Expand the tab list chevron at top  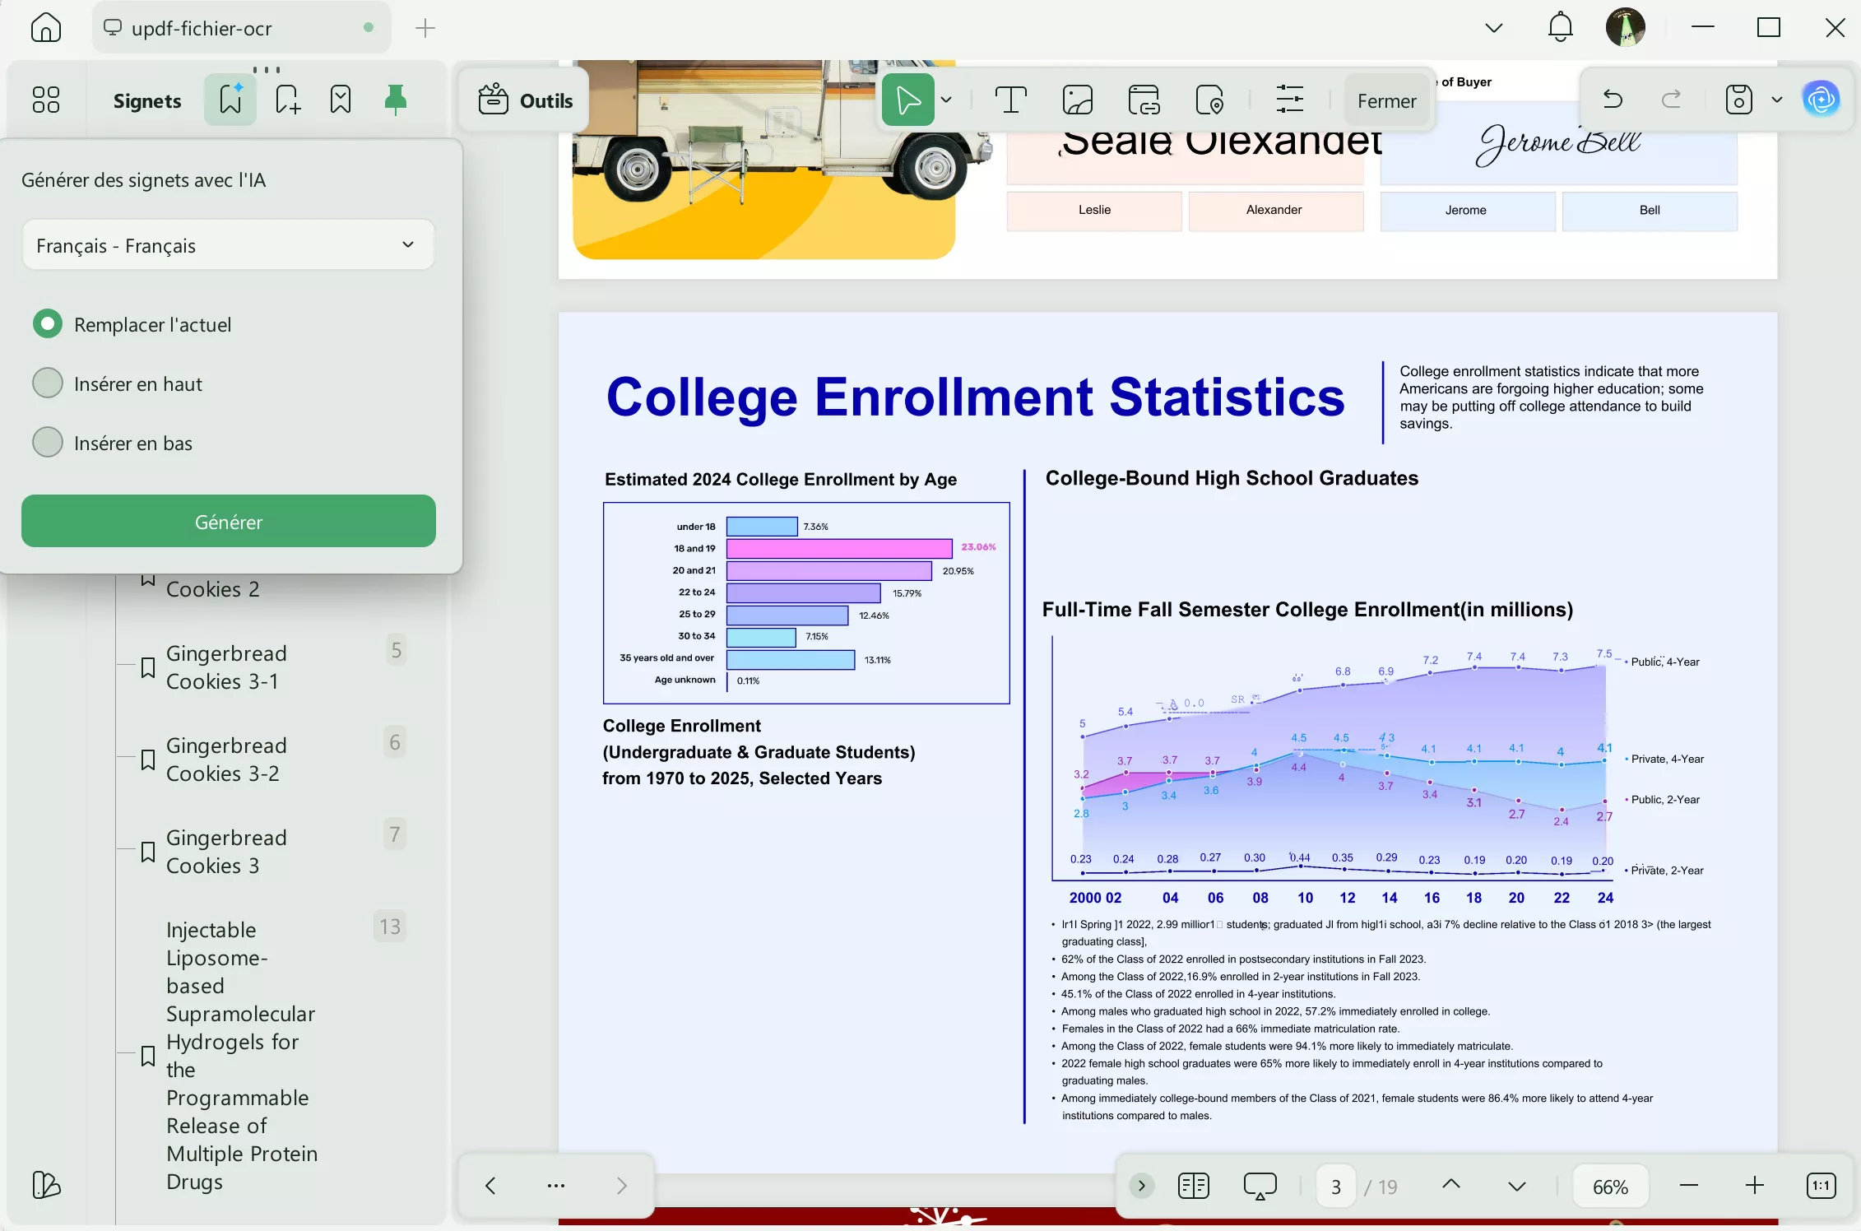[1494, 28]
